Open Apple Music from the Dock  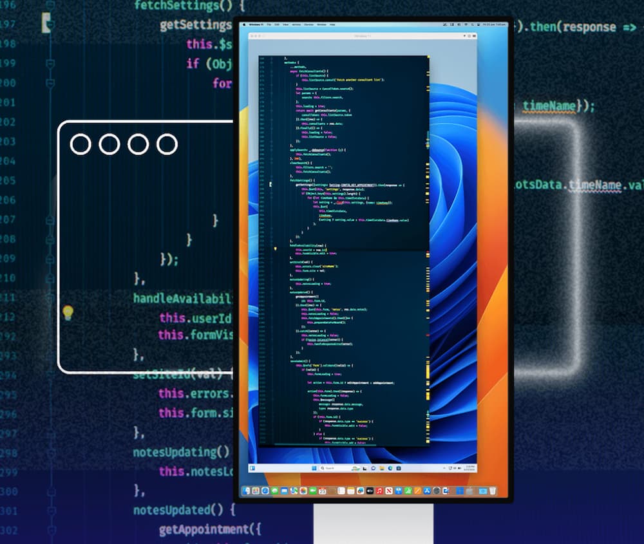(x=380, y=491)
